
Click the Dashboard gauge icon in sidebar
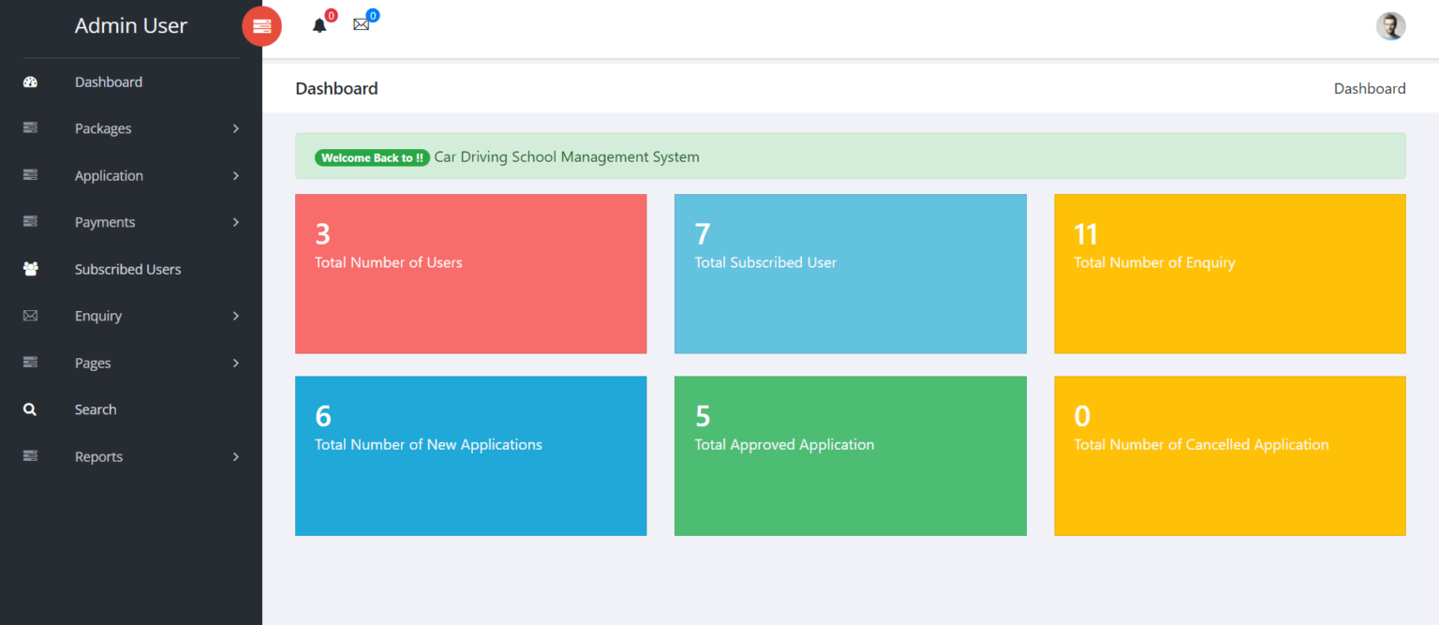tap(30, 82)
